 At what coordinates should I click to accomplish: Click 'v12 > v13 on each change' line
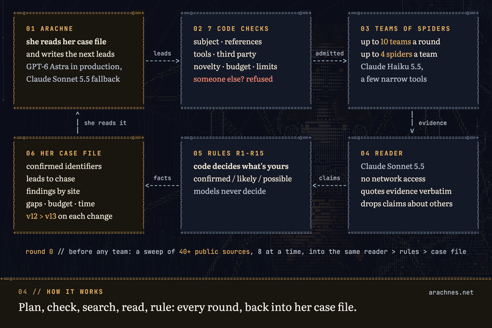coord(70,216)
